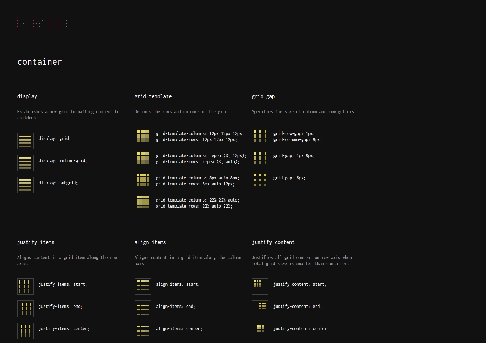Click the 'display: grid;' code text

pyautogui.click(x=55, y=139)
